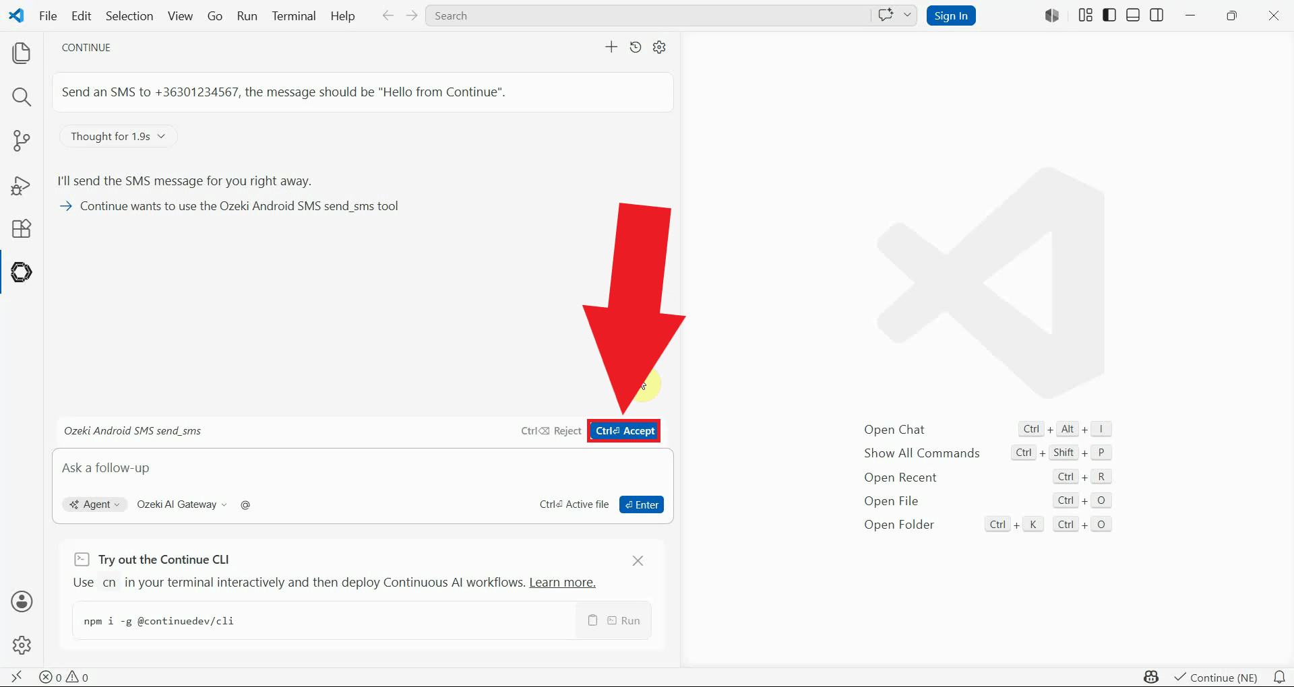
Task: Open the Extensions view
Action: pyautogui.click(x=22, y=229)
